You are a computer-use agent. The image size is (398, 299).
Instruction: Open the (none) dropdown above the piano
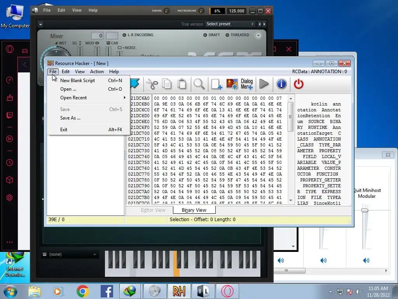(x=69, y=254)
